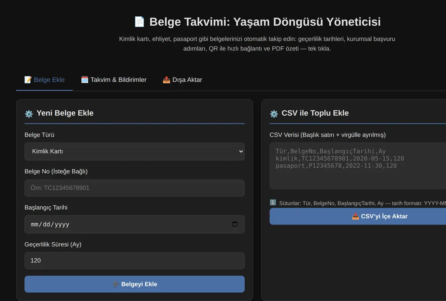Viewport: 446px width, 301px height.
Task: Focus the Belge No input field
Action: click(135, 188)
